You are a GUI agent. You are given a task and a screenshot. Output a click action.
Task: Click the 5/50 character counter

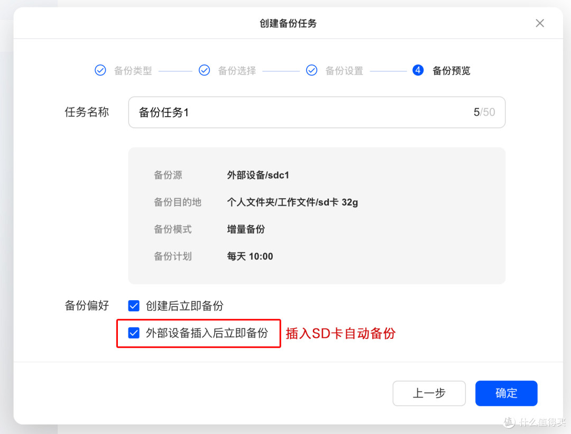pos(484,112)
